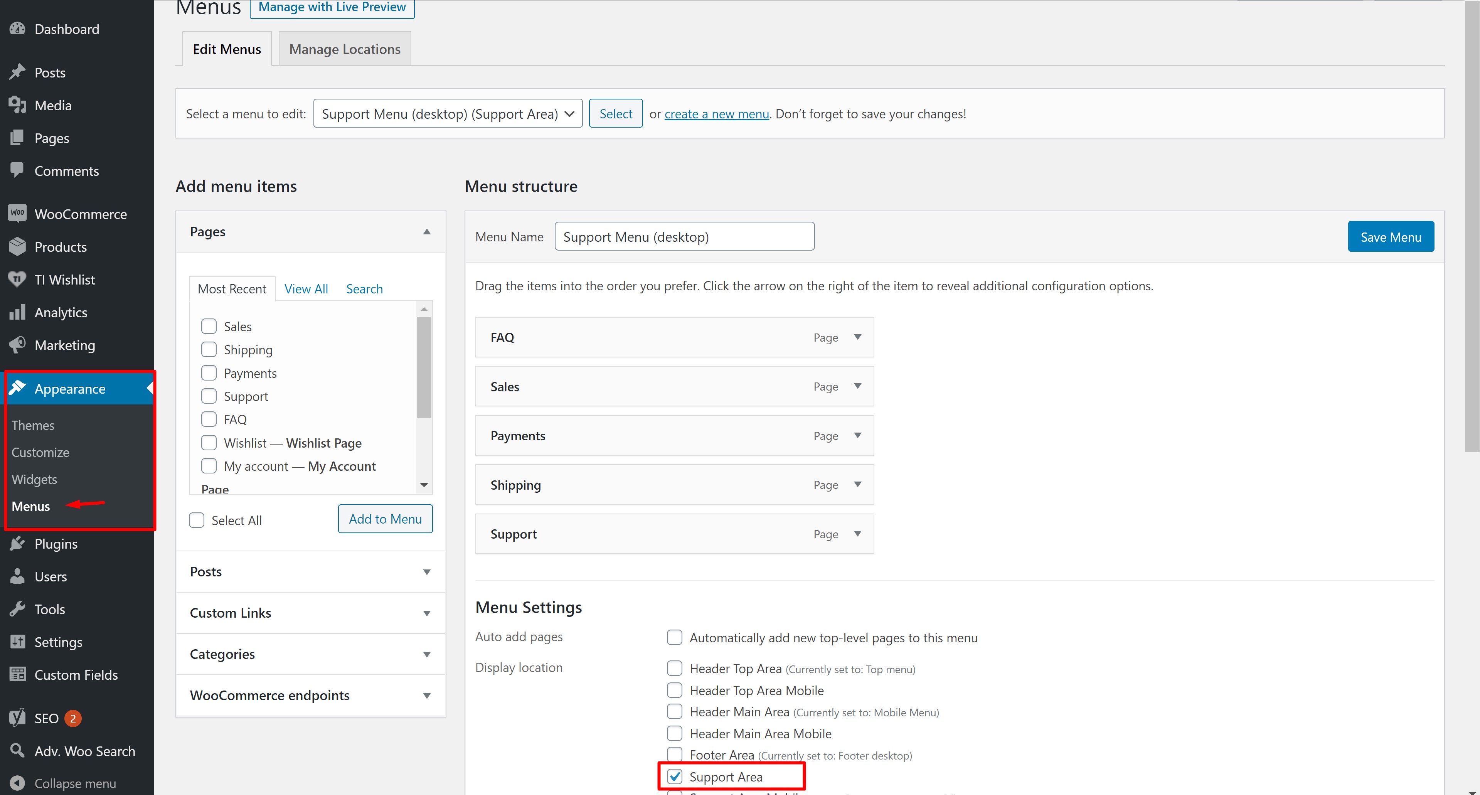The height and width of the screenshot is (795, 1480).
Task: Uncheck the Support Area display location
Action: [x=675, y=776]
